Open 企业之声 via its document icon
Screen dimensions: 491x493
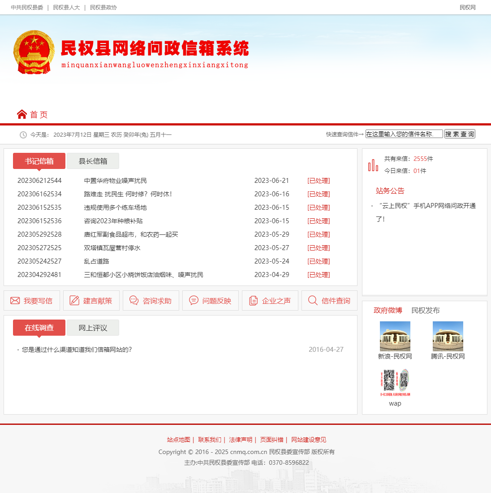(253, 300)
